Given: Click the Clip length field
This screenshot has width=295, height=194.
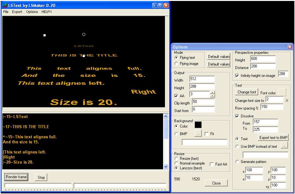Looking at the screenshot, I should coord(203,102).
